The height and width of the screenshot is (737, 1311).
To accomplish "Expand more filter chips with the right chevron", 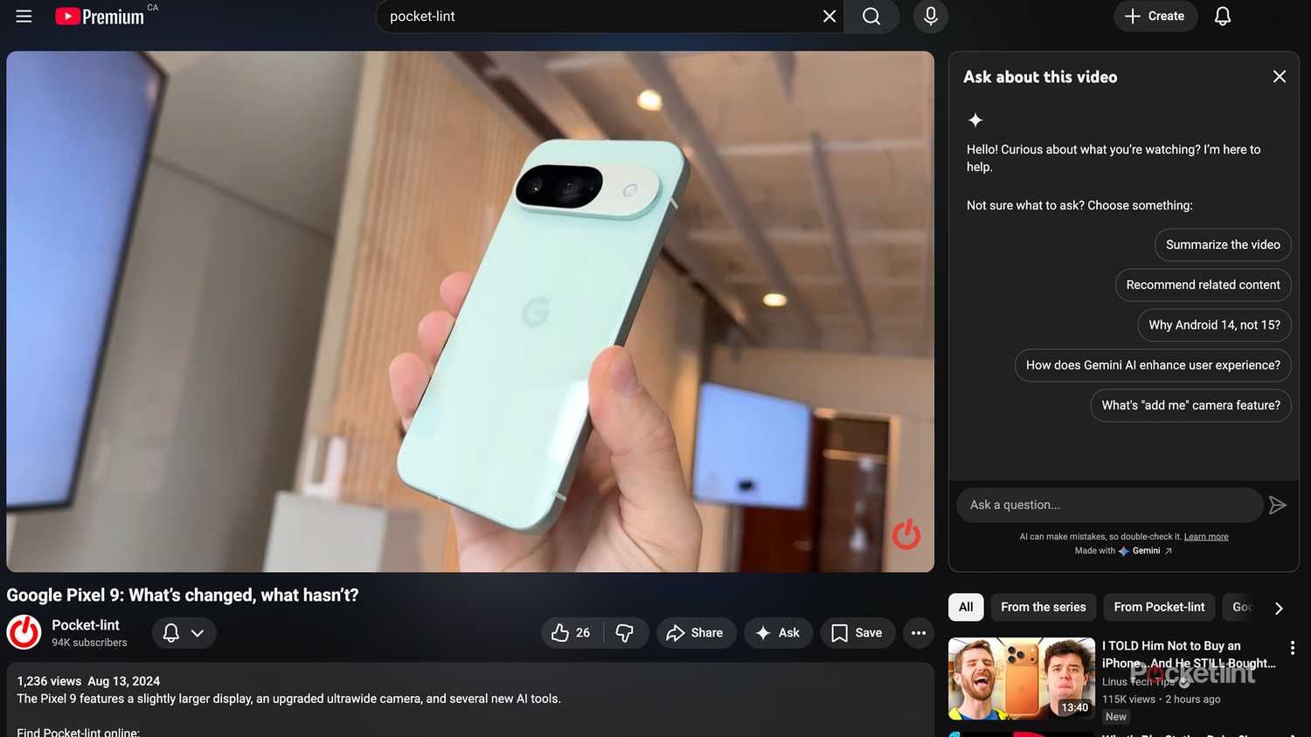I will coord(1279,607).
